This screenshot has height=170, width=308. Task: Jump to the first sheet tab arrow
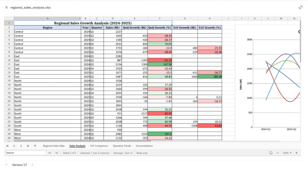pos(8,146)
